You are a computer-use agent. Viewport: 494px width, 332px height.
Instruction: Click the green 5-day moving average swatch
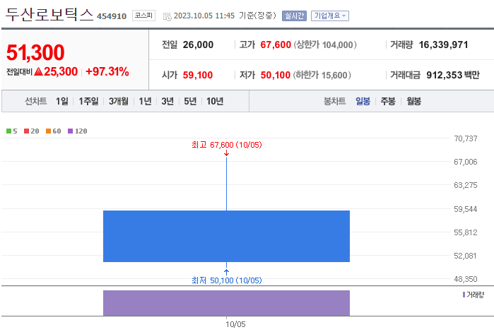point(8,131)
